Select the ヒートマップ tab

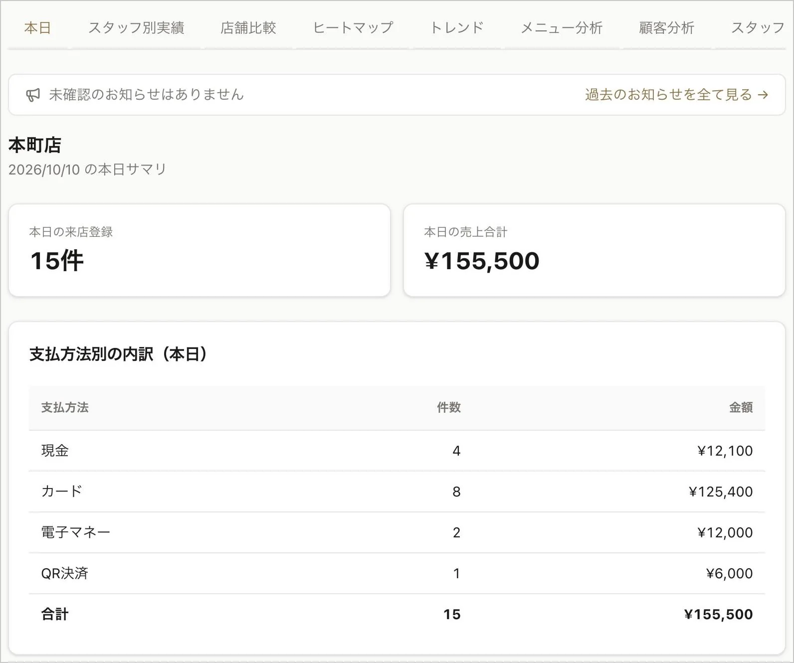coord(353,28)
